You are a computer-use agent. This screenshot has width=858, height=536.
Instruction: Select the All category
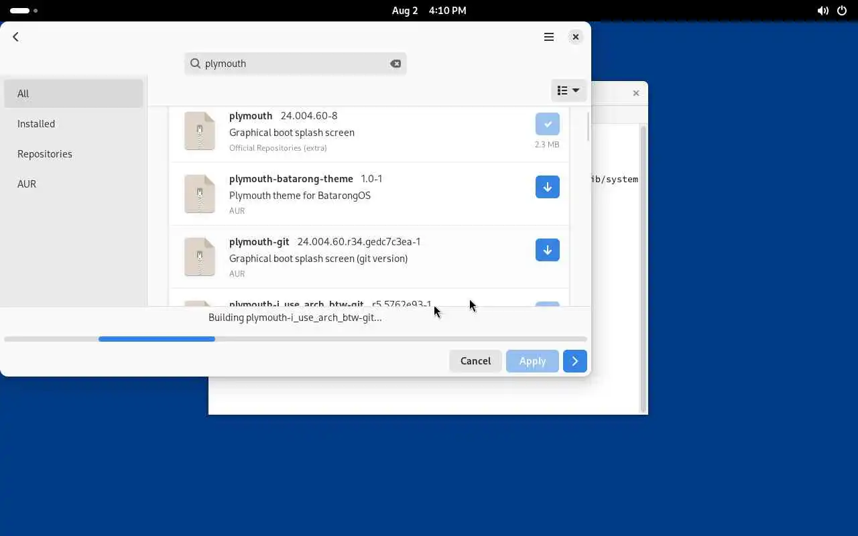pyautogui.click(x=74, y=93)
